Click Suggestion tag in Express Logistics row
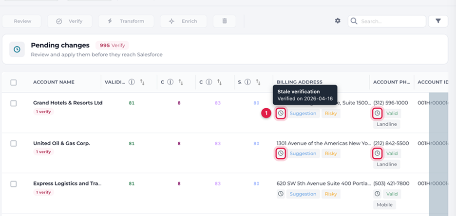 pos(303,194)
